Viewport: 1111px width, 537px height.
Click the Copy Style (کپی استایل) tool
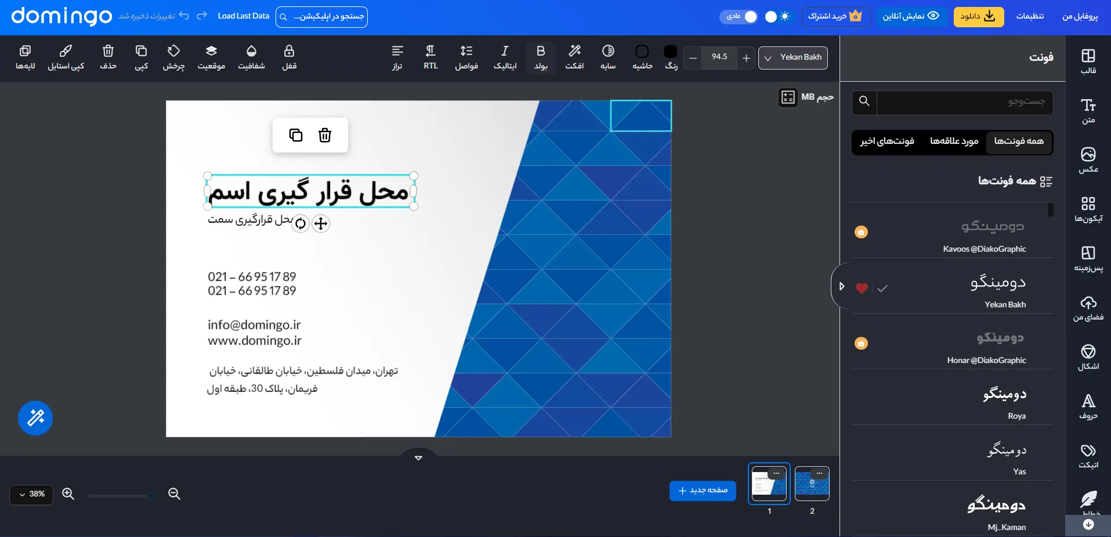tap(66, 57)
